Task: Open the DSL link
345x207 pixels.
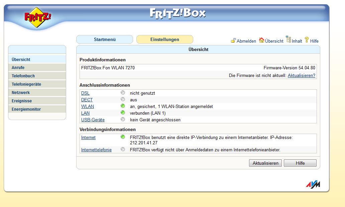Action: click(85, 93)
